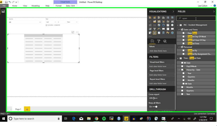Select the Waterfall chart visual
The image size is (217, 126).
pyautogui.click(x=150, y=25)
